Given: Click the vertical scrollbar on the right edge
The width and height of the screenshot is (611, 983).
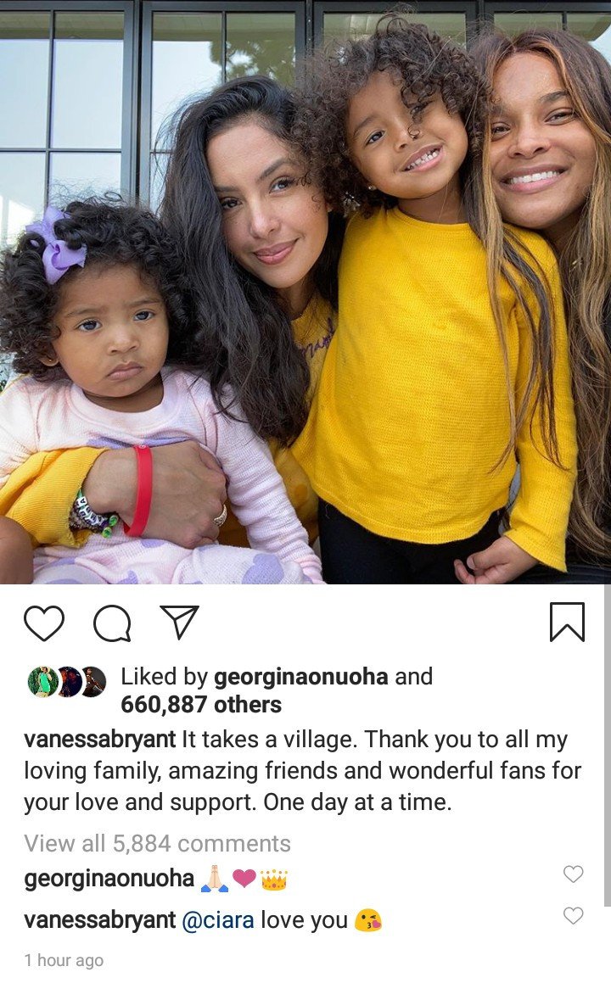Looking at the screenshot, I should 607,746.
